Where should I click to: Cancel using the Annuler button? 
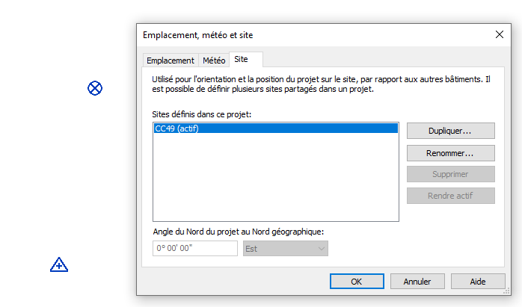(417, 282)
